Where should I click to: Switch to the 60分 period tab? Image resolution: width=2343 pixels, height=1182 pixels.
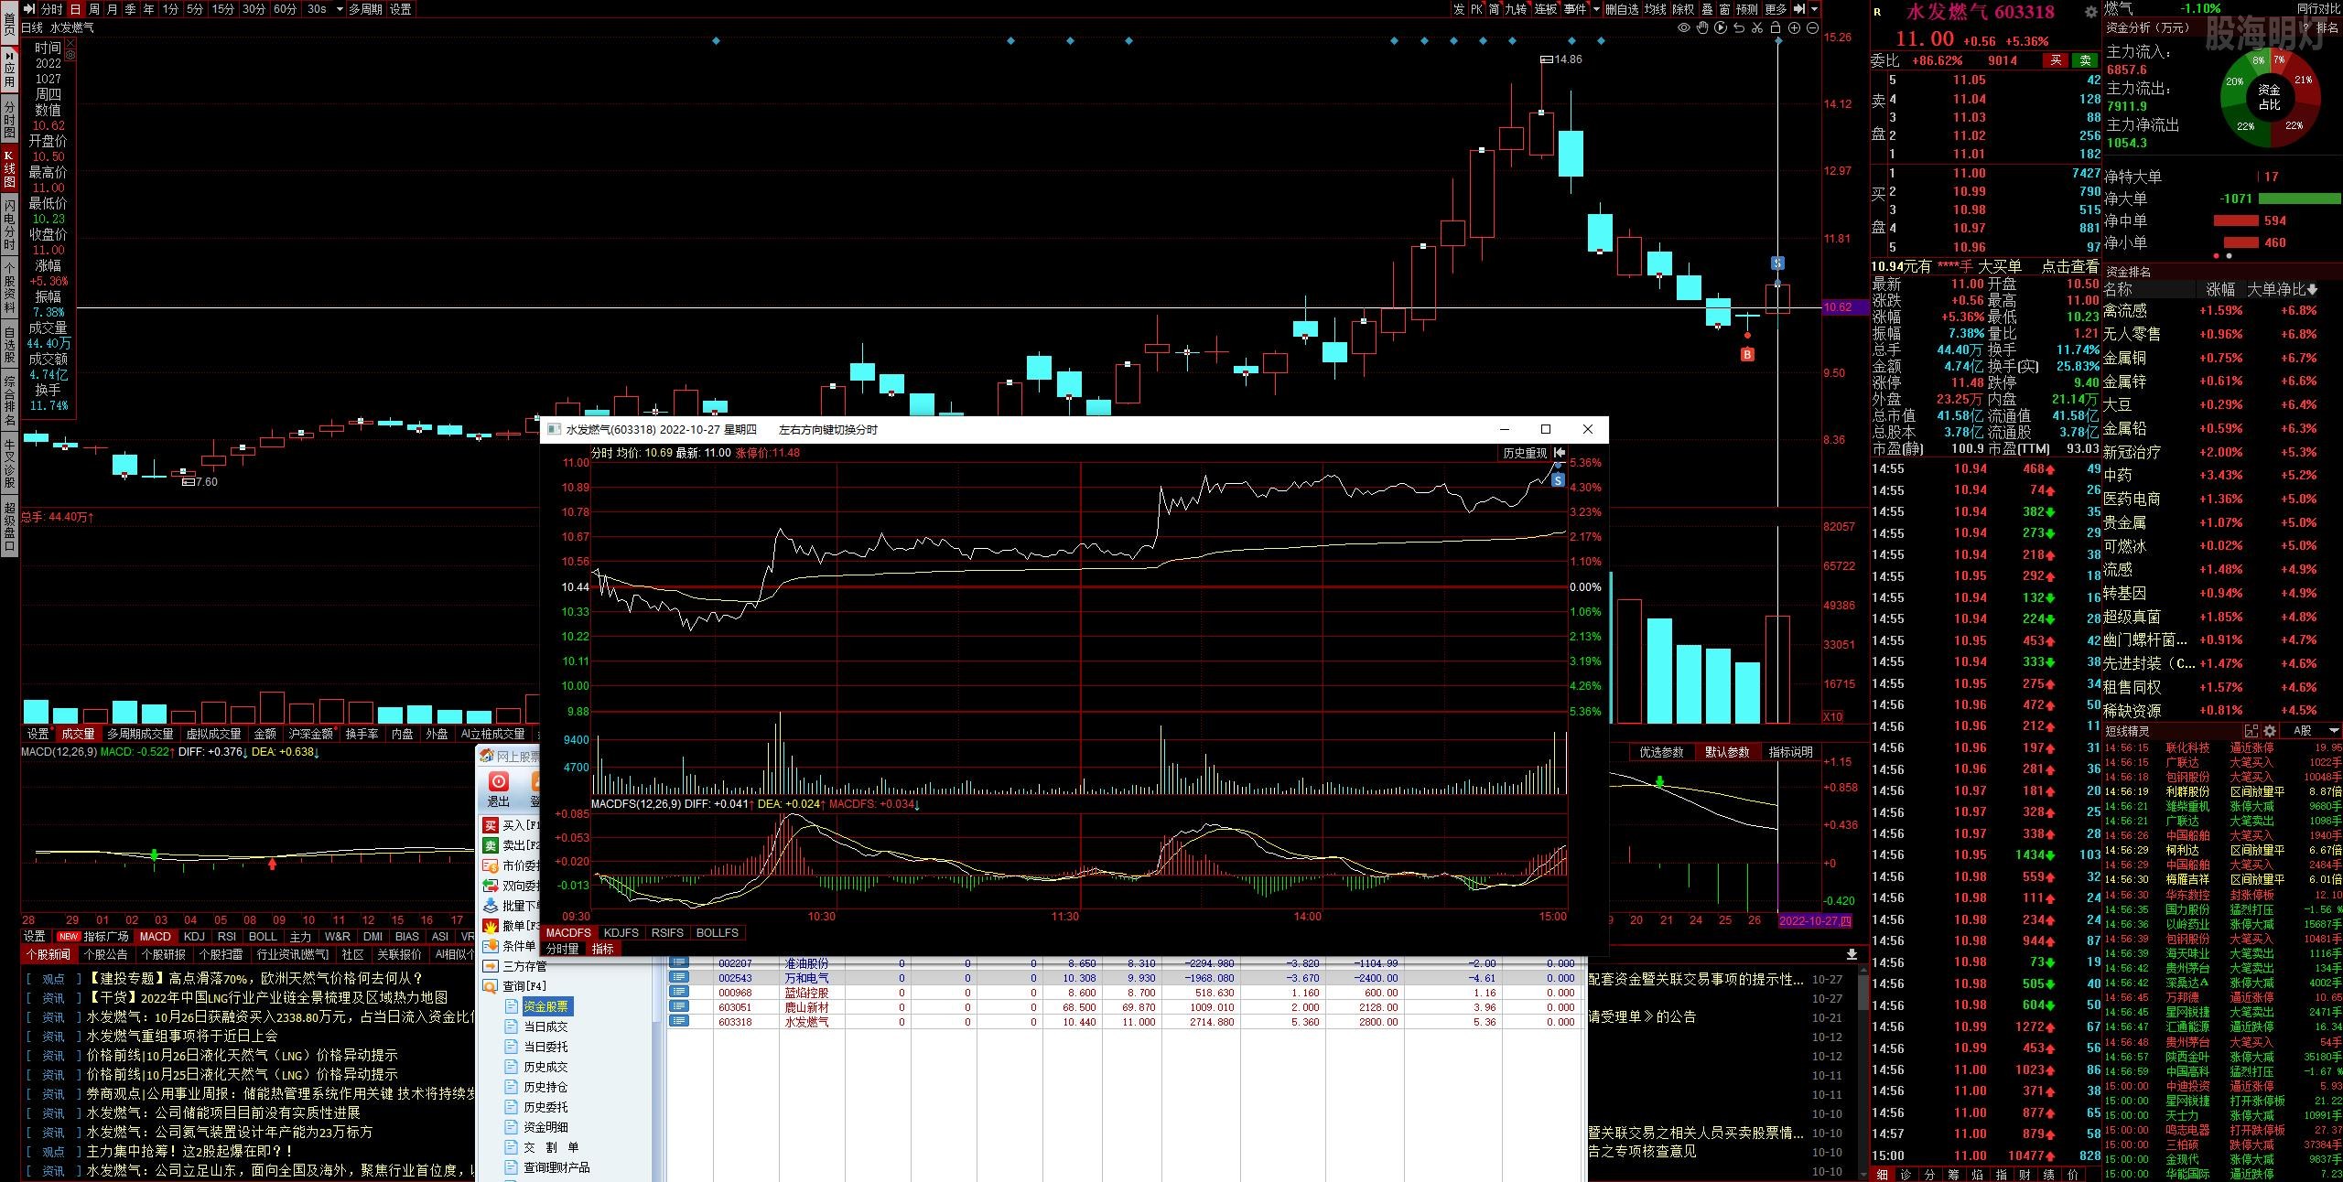pyautogui.click(x=286, y=9)
